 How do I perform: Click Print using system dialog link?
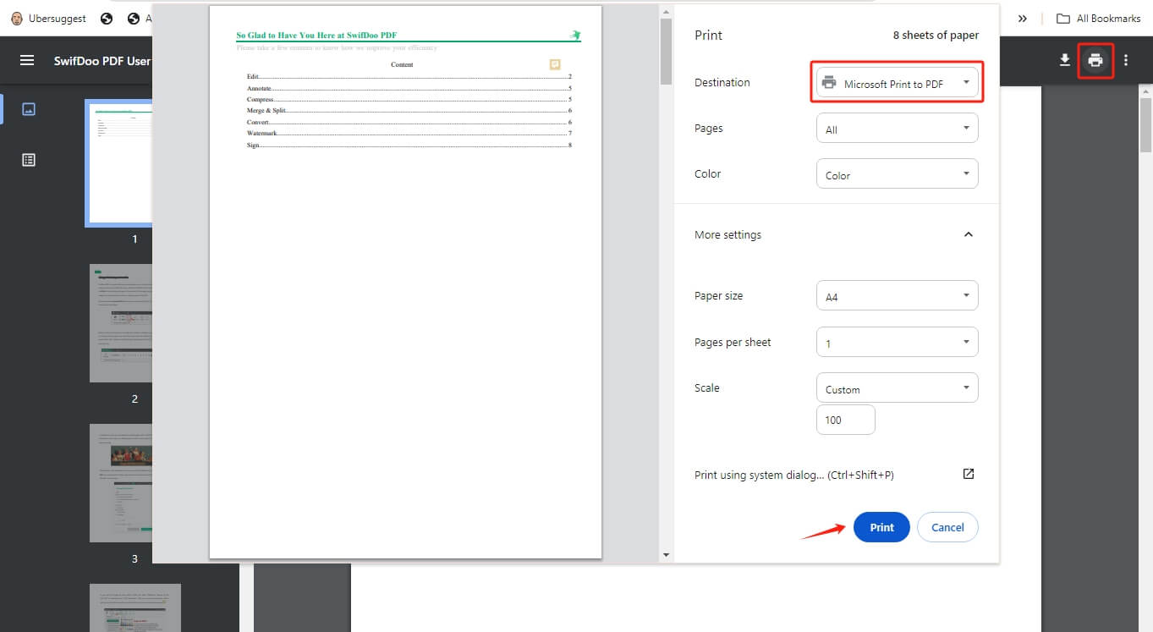pos(794,475)
